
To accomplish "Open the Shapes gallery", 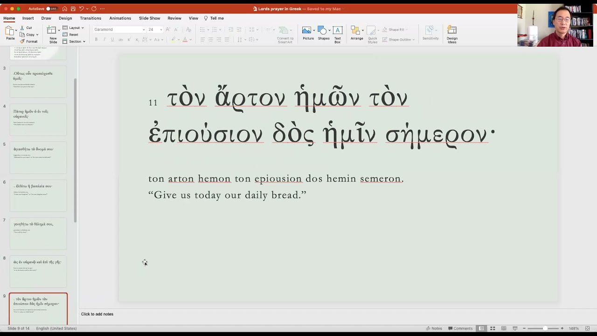I will point(324,33).
